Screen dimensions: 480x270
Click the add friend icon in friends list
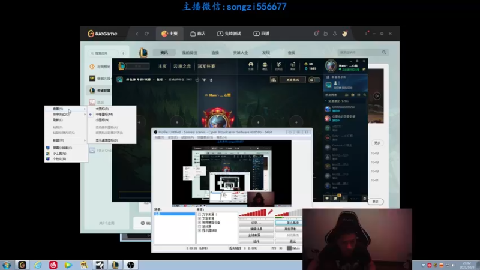coord(347,95)
